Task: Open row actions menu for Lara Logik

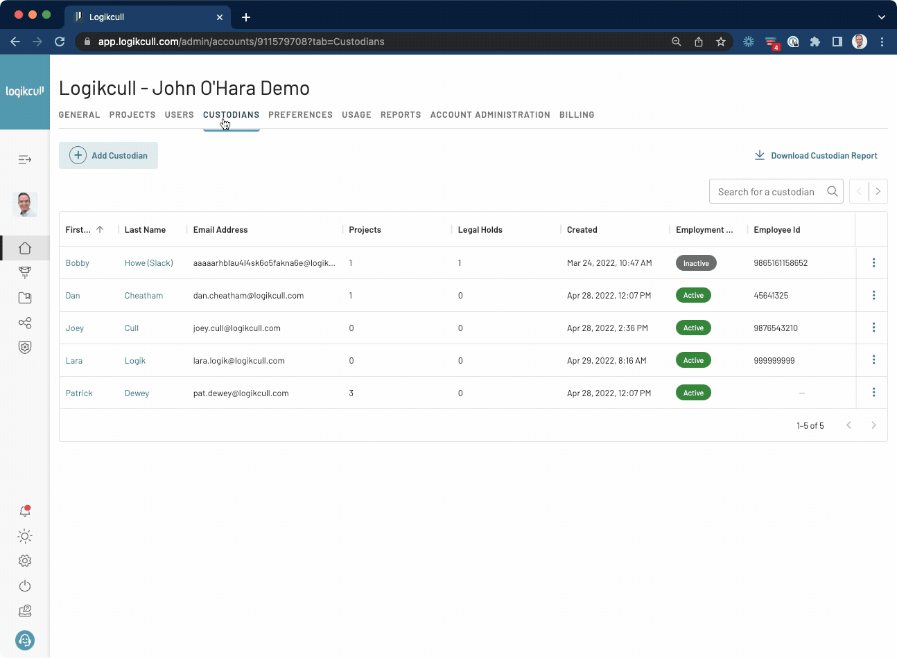Action: coord(873,359)
